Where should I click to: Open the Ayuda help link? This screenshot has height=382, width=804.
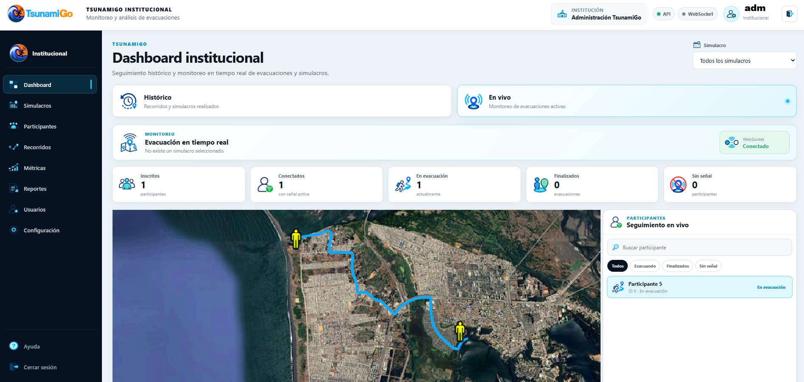(x=50, y=346)
